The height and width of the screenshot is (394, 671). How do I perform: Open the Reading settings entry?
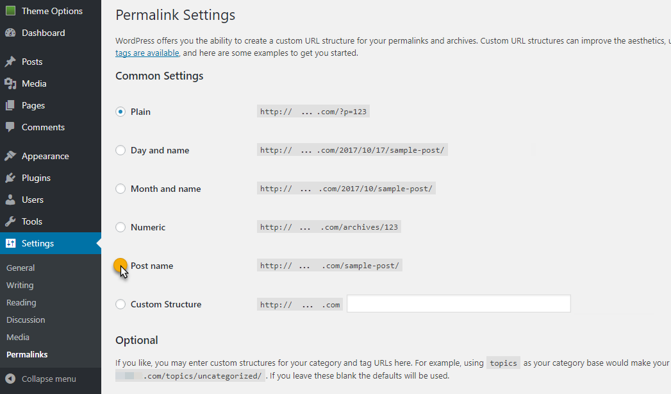(21, 302)
